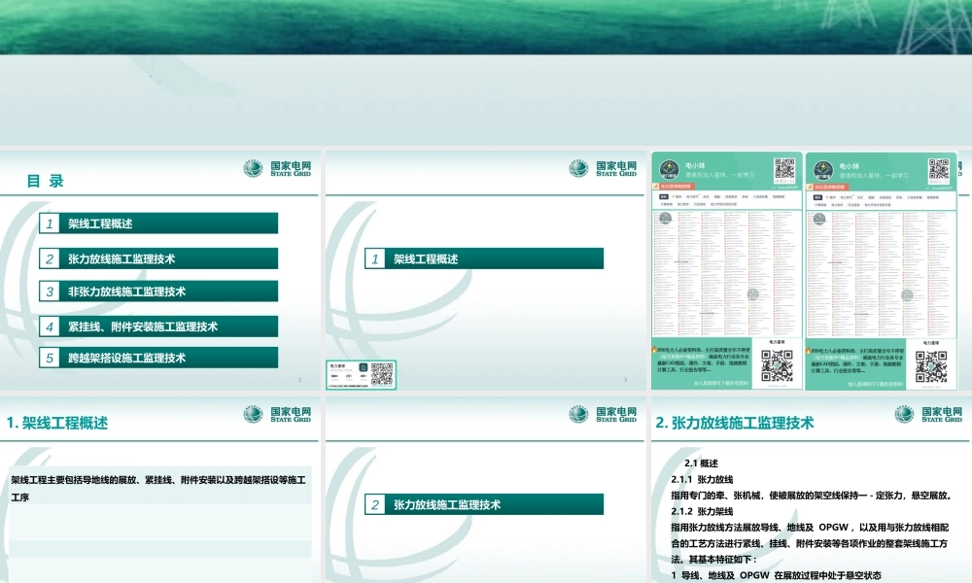Click the 知识星球畅销榜 badge icon
Viewport: 972px width, 583px height.
672,188
